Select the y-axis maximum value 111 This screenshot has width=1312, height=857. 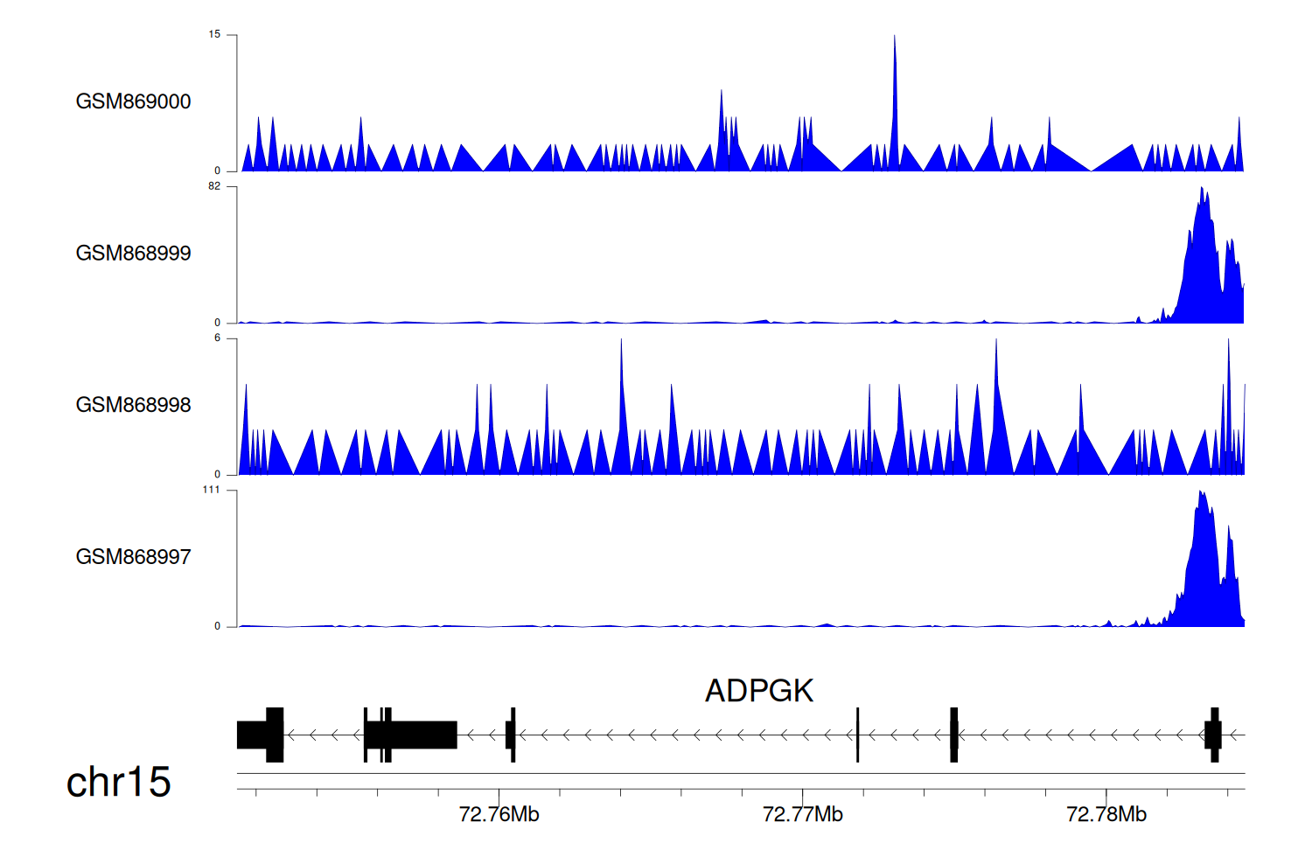point(211,490)
